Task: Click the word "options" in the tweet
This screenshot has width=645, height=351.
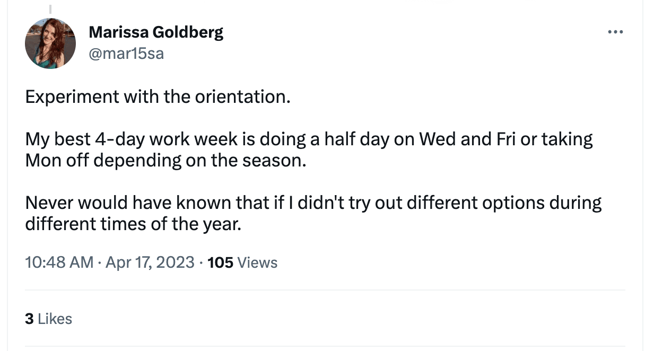Action: [x=510, y=203]
